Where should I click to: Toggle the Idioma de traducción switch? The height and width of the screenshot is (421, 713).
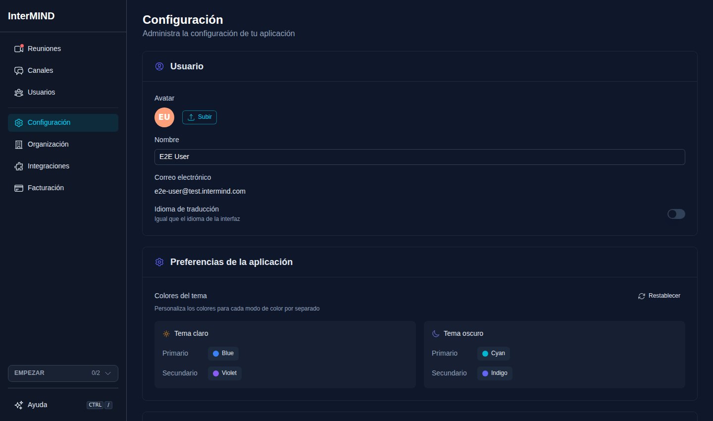(676, 214)
